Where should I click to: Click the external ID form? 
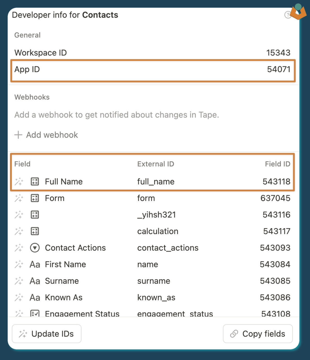(146, 198)
